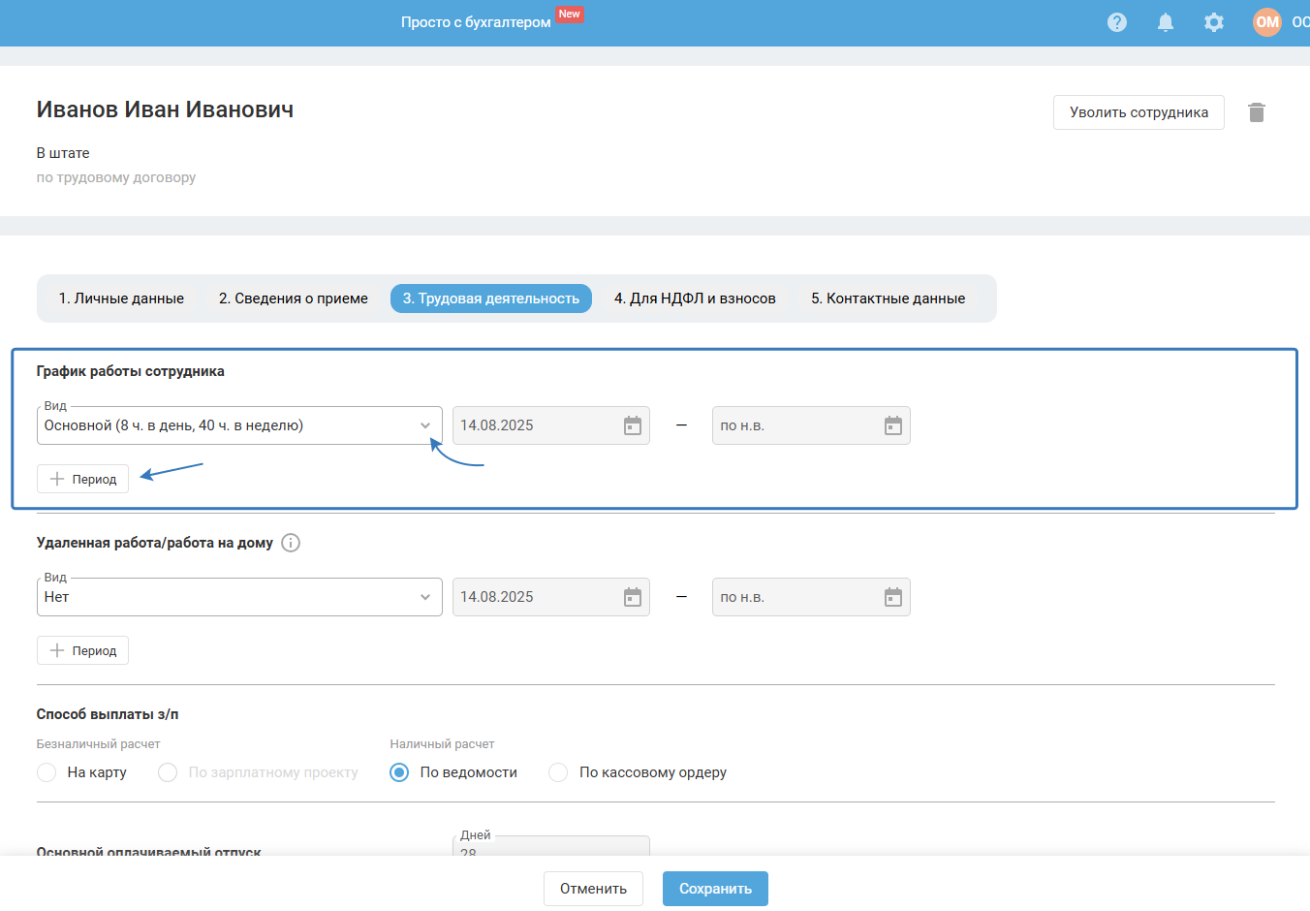The width and height of the screenshot is (1310, 911).
Task: Delete employee with trash icon
Action: coord(1257,112)
